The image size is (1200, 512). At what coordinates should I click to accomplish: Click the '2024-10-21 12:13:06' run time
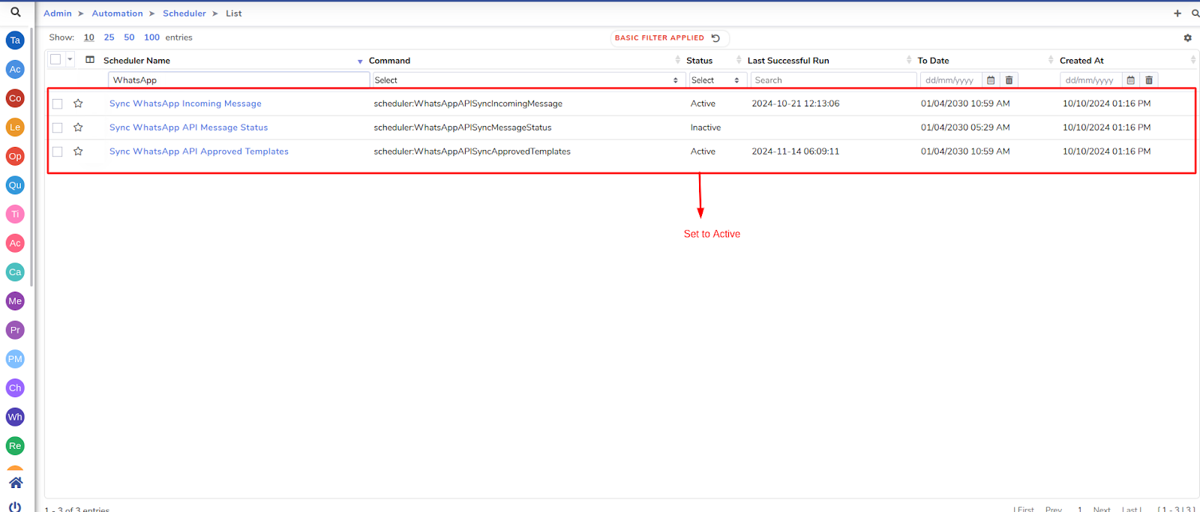tap(796, 103)
